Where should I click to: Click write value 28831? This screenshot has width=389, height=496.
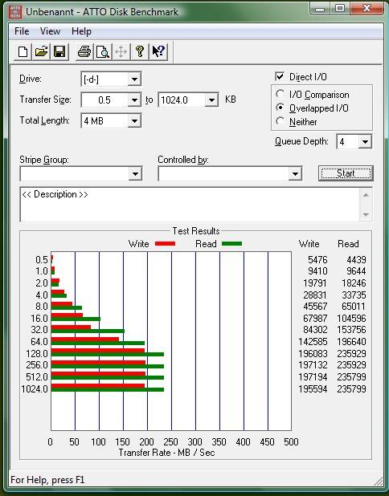click(x=315, y=295)
